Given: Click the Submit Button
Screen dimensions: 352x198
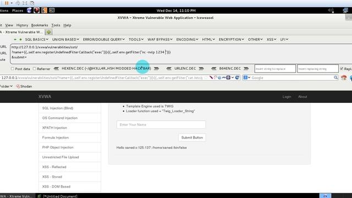Looking at the screenshot, I should (192, 137).
